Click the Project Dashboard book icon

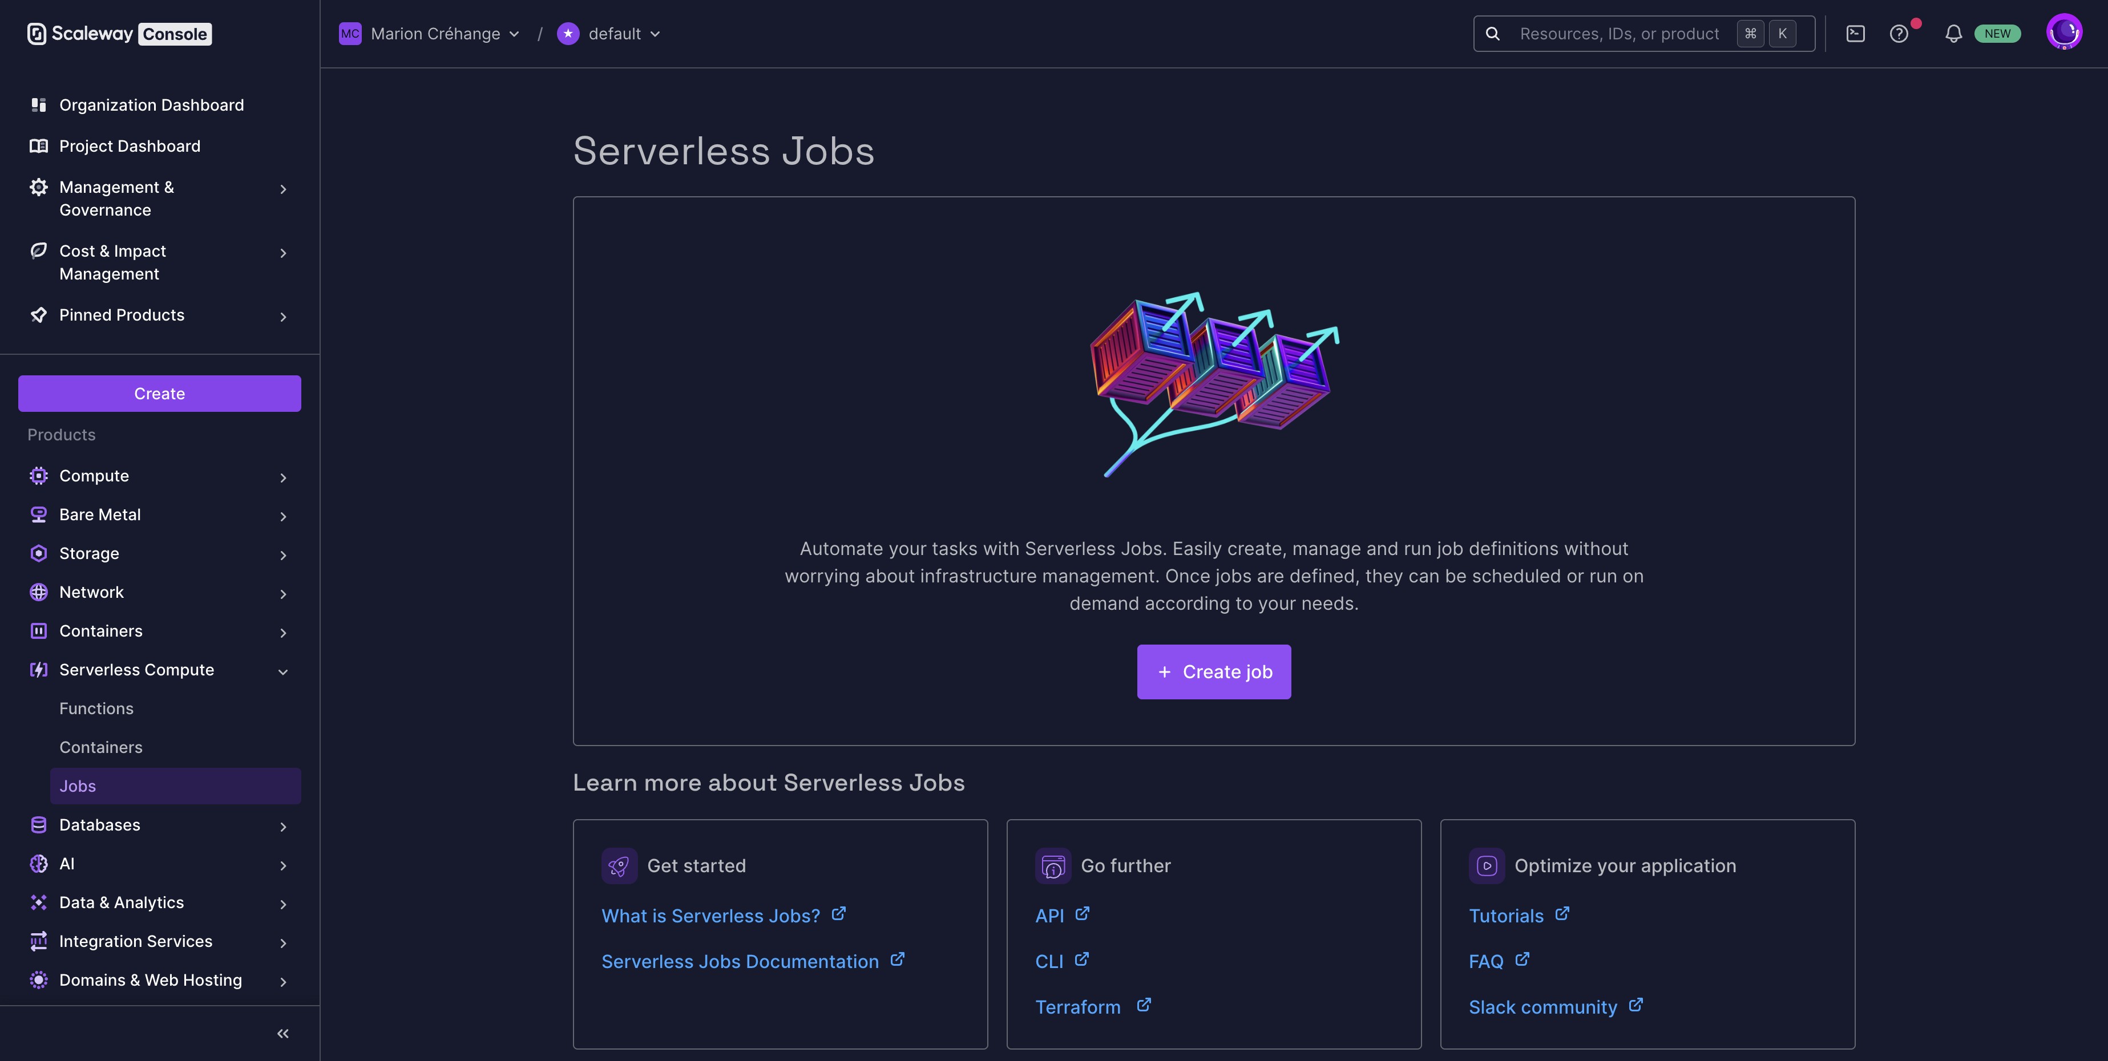(38, 145)
